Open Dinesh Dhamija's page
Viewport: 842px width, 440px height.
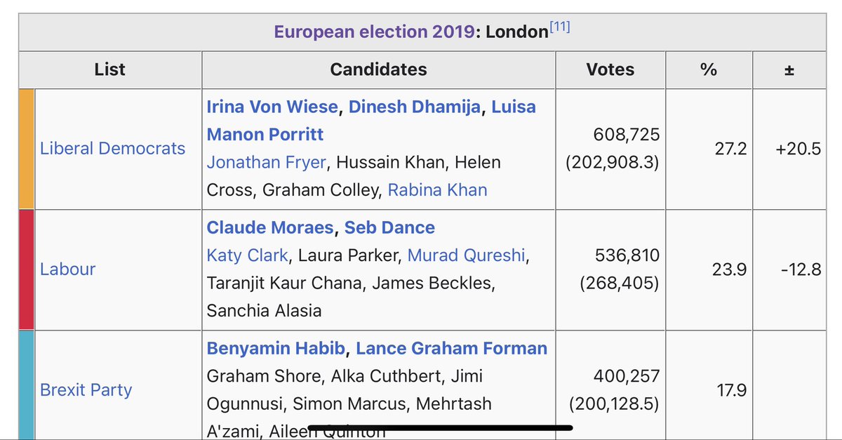coord(415,107)
